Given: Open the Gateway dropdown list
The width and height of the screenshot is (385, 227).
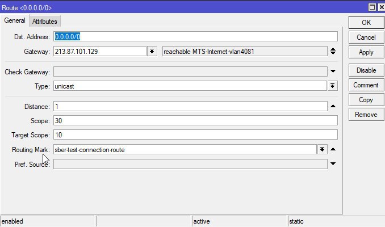Looking at the screenshot, I should pyautogui.click(x=152, y=51).
